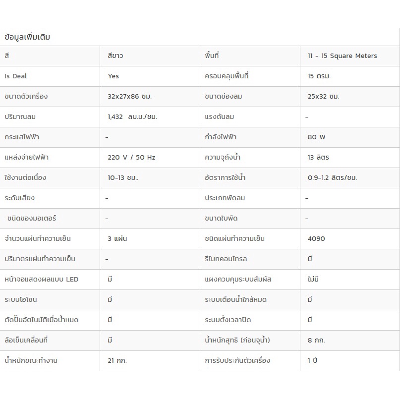Select the หน้าจอแสดงผลแบบ LED label
The width and height of the screenshot is (400, 400).
(x=41, y=280)
